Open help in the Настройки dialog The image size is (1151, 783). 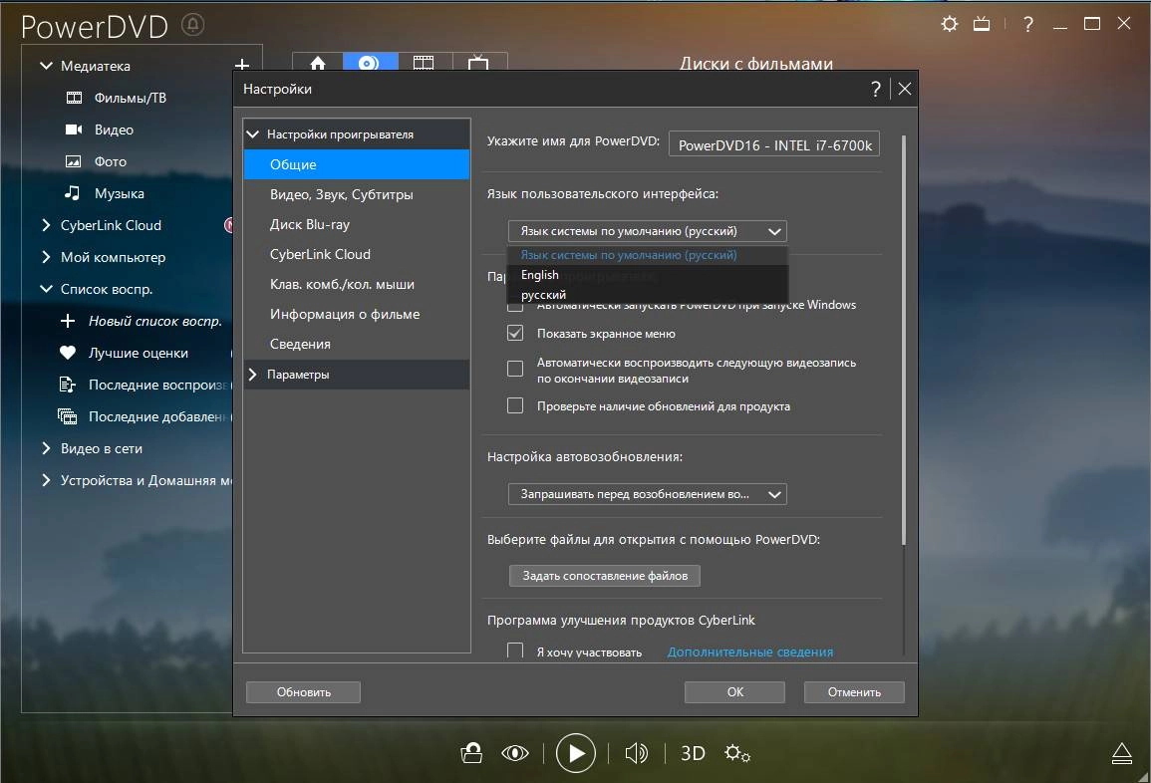tap(876, 89)
